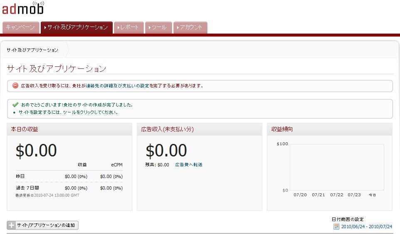Screen dimensions: 400x234
Task: Click the 広告収入(未支払い分) panel header
Action: [168, 129]
